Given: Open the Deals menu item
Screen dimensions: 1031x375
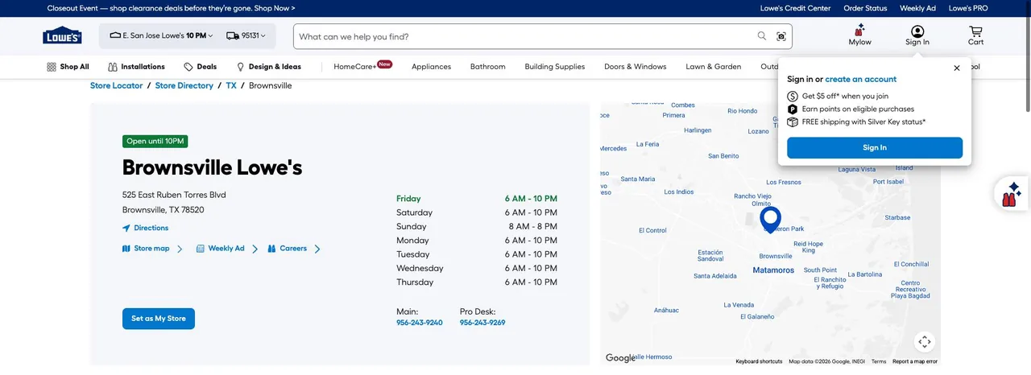Looking at the screenshot, I should click(x=200, y=67).
